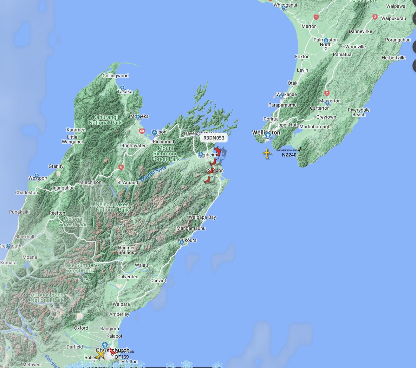Select the yellow NZ240 aircraft icon
This screenshot has width=416, height=368.
point(267,154)
